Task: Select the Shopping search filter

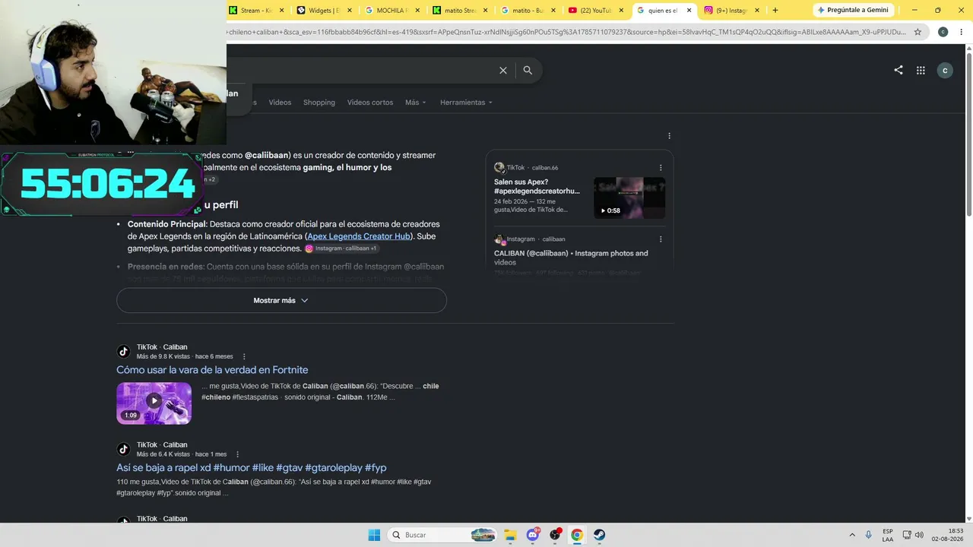Action: click(x=319, y=103)
